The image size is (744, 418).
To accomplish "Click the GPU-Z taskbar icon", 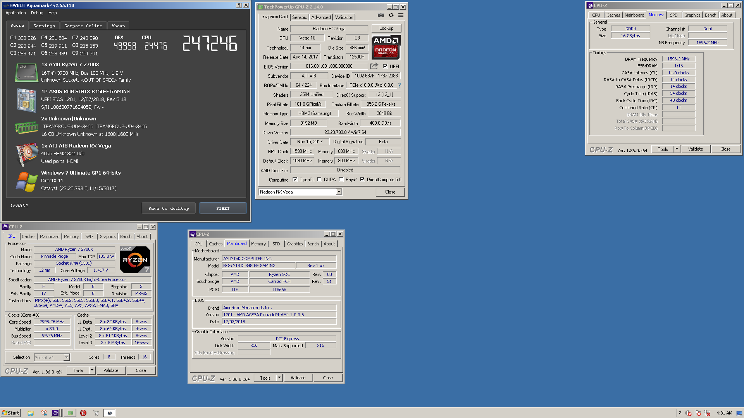I will point(70,413).
